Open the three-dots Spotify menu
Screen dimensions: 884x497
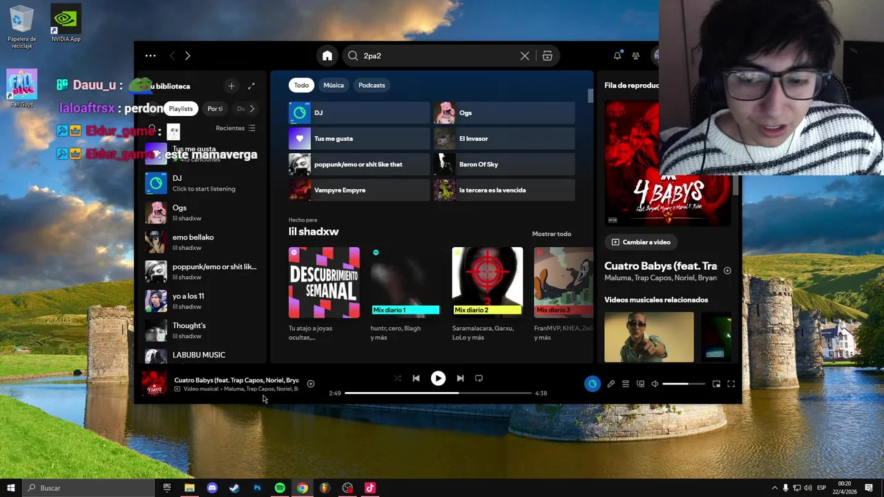(151, 56)
